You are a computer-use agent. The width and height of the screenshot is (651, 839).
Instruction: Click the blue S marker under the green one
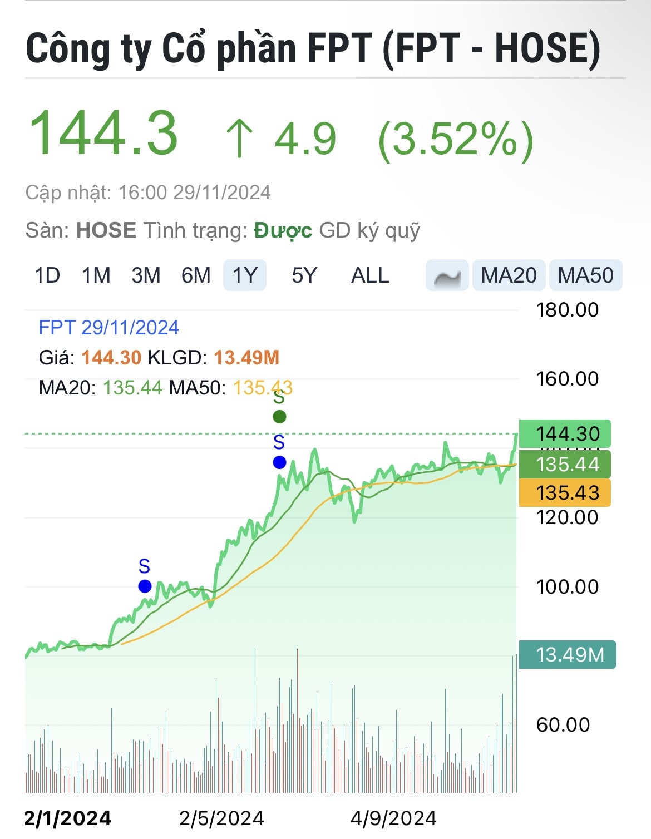[x=279, y=462]
